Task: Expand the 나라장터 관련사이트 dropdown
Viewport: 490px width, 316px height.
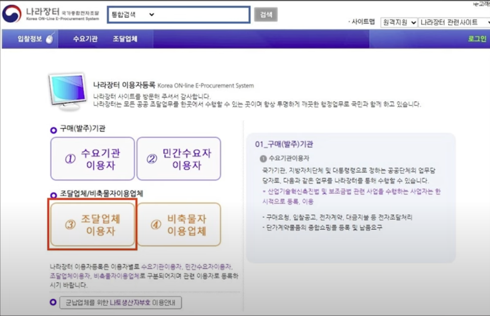Action: 454,22
